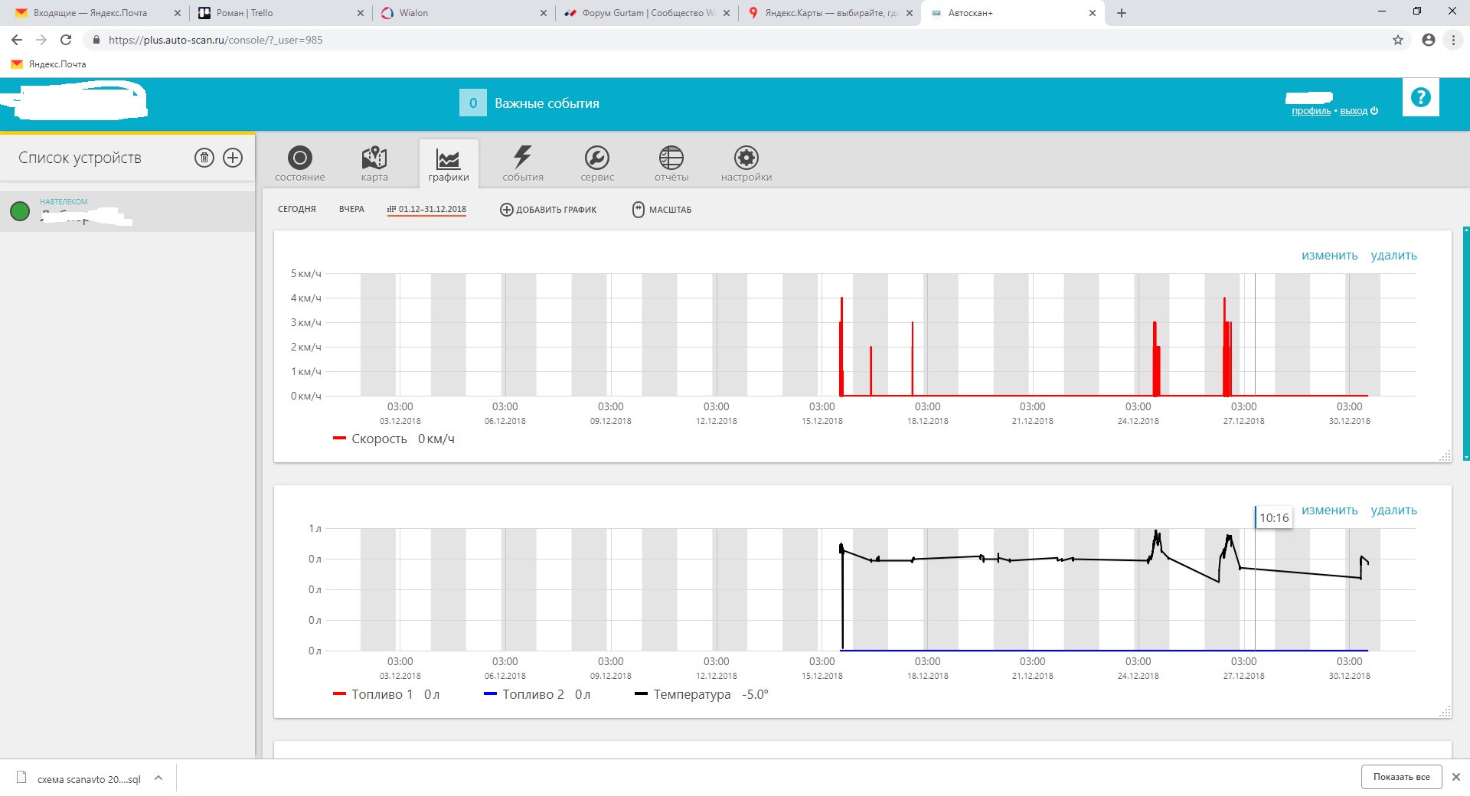The width and height of the screenshot is (1470, 796).
Task: Open the карта (map) view icon
Action: (x=374, y=158)
